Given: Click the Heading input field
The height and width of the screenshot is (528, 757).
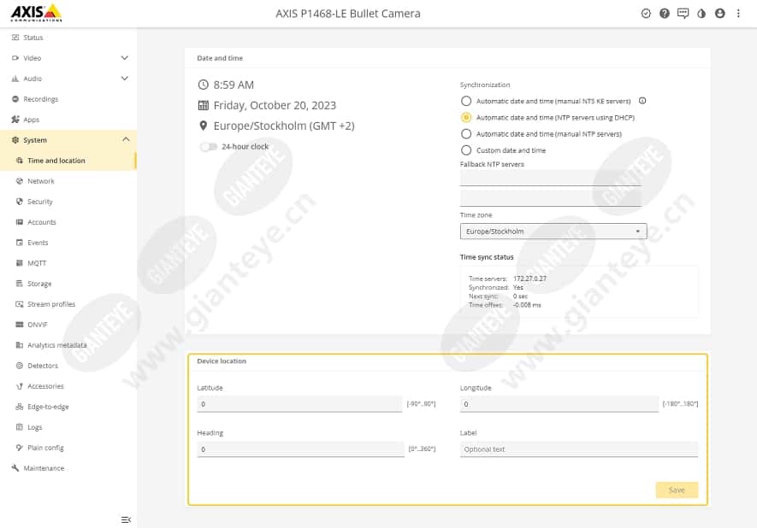Looking at the screenshot, I should [x=300, y=449].
